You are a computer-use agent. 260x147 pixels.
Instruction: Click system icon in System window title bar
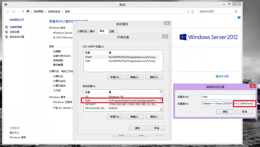(x=6, y=5)
